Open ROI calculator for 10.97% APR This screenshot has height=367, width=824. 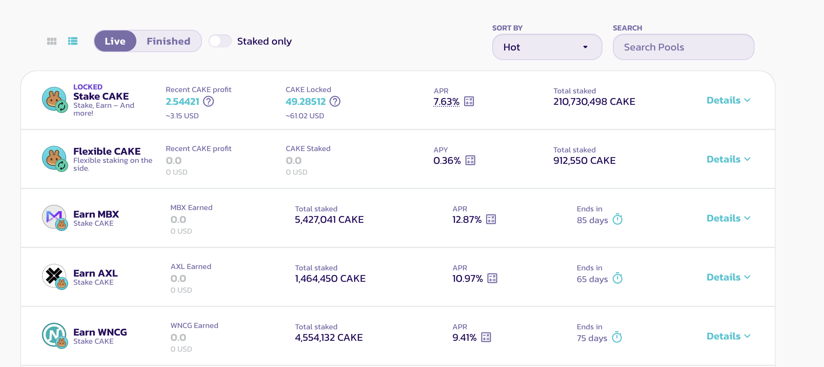(x=492, y=279)
